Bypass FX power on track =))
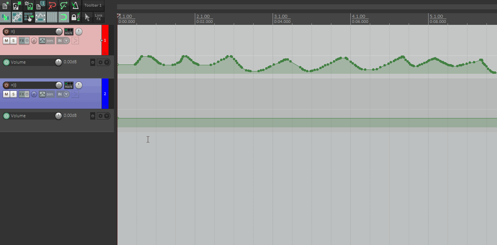Screen dimensions: 497x245 27,94
